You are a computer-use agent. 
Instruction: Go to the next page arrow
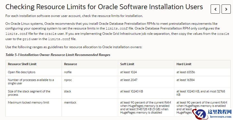226,9
